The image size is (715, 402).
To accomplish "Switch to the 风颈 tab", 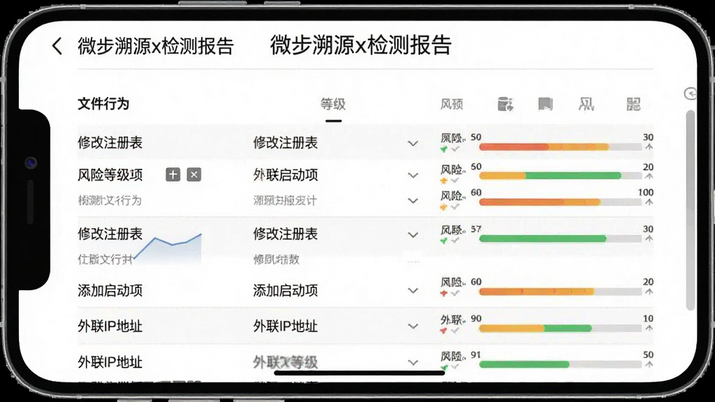I will click(x=452, y=105).
